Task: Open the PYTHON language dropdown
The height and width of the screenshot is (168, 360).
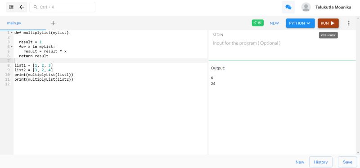Action: coord(300,23)
